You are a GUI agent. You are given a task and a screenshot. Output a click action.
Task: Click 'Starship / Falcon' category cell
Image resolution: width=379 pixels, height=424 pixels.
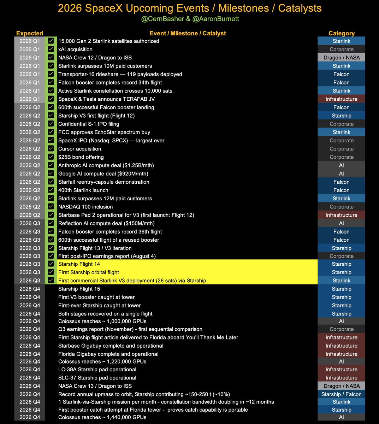342,394
